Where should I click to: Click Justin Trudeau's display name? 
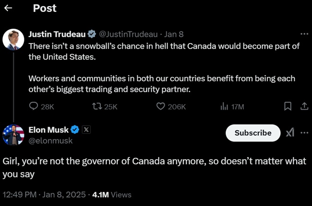(57, 34)
